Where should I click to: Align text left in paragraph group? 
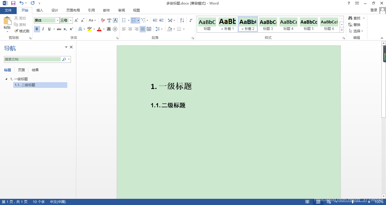coord(124,29)
